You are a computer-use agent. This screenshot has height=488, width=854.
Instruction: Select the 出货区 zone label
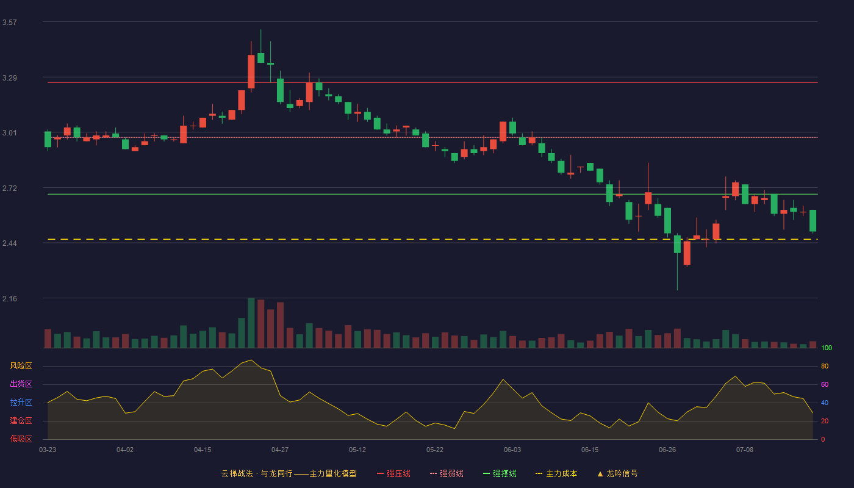tap(21, 384)
